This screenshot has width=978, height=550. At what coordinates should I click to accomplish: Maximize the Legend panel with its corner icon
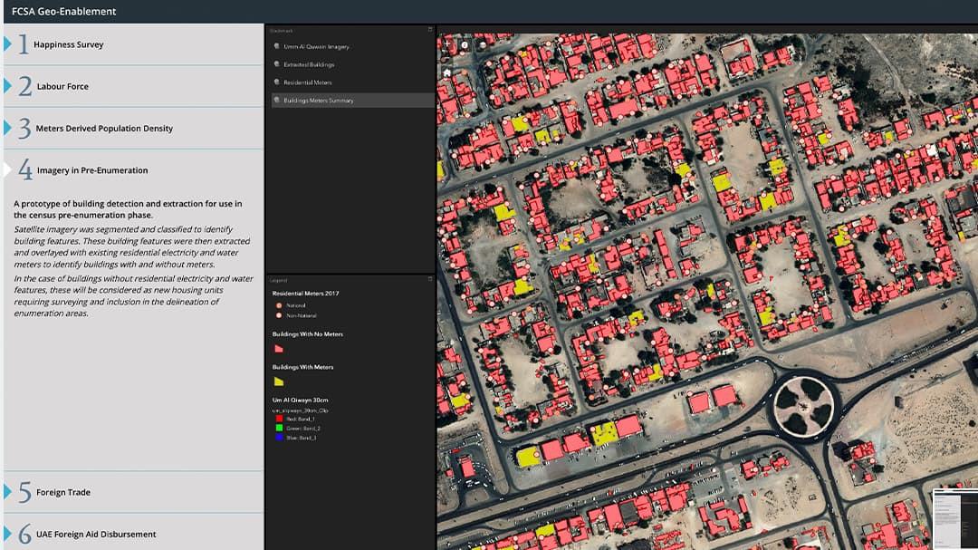(430, 279)
